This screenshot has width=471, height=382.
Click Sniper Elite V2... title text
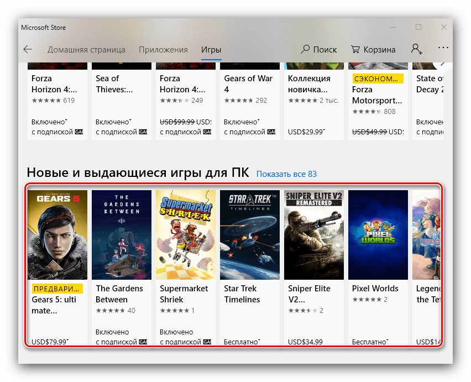tap(309, 294)
